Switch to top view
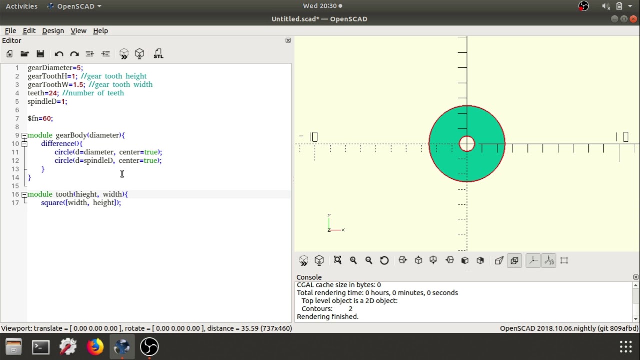The width and height of the screenshot is (640, 360). 418,260
